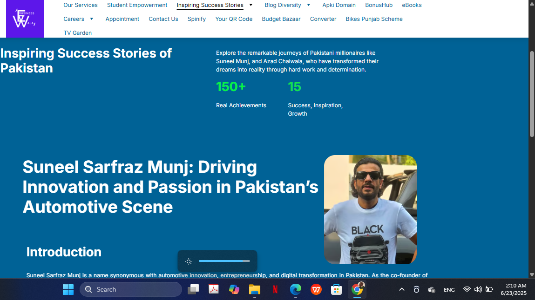Open Blog Diversity menu item
Image resolution: width=535 pixels, height=300 pixels.
[x=283, y=5]
